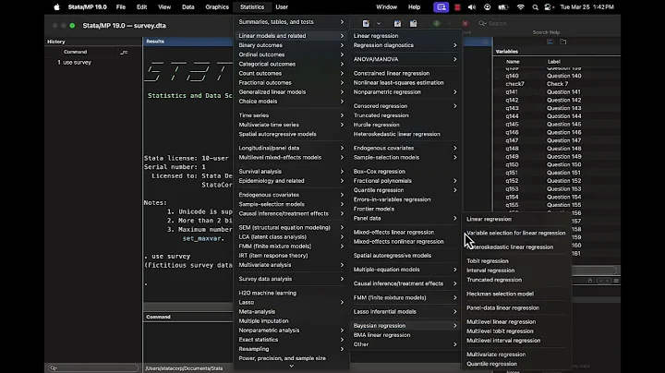This screenshot has height=373, width=665.
Task: Select Heckman selection model
Action: click(x=500, y=294)
